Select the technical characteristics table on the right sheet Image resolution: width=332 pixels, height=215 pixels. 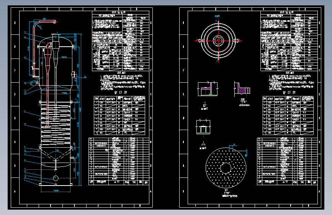289,41
